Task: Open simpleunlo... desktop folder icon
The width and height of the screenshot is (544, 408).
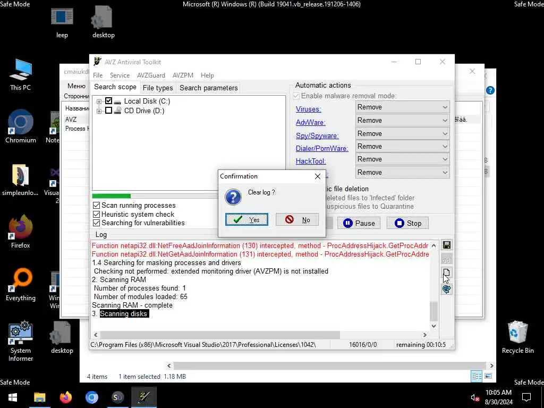Action: tap(21, 180)
